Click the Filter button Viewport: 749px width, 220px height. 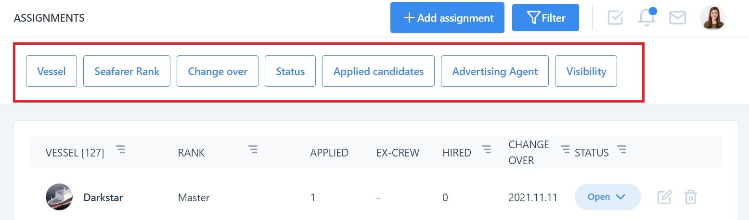(x=545, y=18)
